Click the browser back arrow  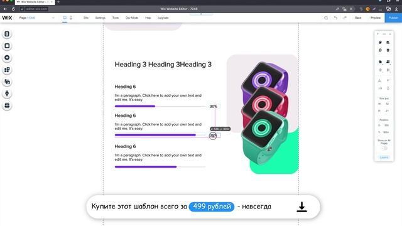[5, 9]
